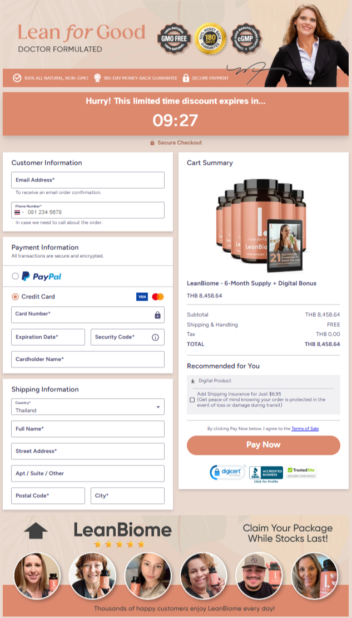Click the BBB Accredited Business badge
This screenshot has height=618, width=352.
pyautogui.click(x=264, y=473)
